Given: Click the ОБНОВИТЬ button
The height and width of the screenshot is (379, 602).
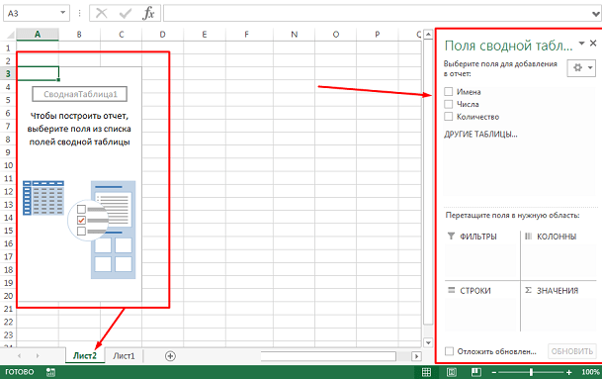Looking at the screenshot, I should click(x=572, y=351).
